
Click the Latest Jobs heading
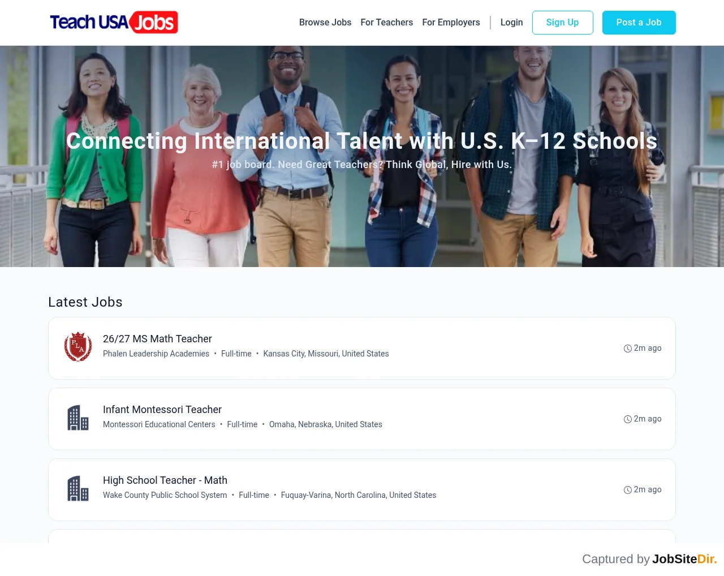tap(85, 302)
